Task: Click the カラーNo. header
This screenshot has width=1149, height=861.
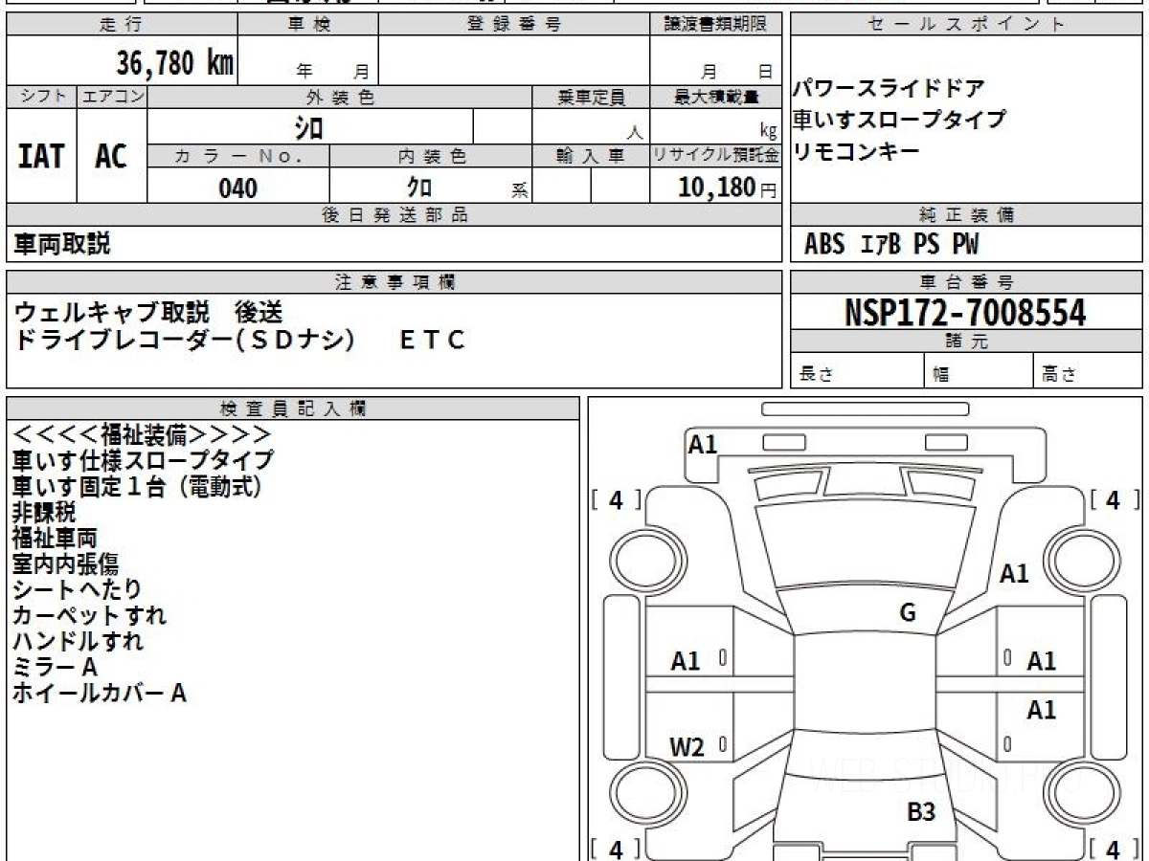Action: (238, 156)
